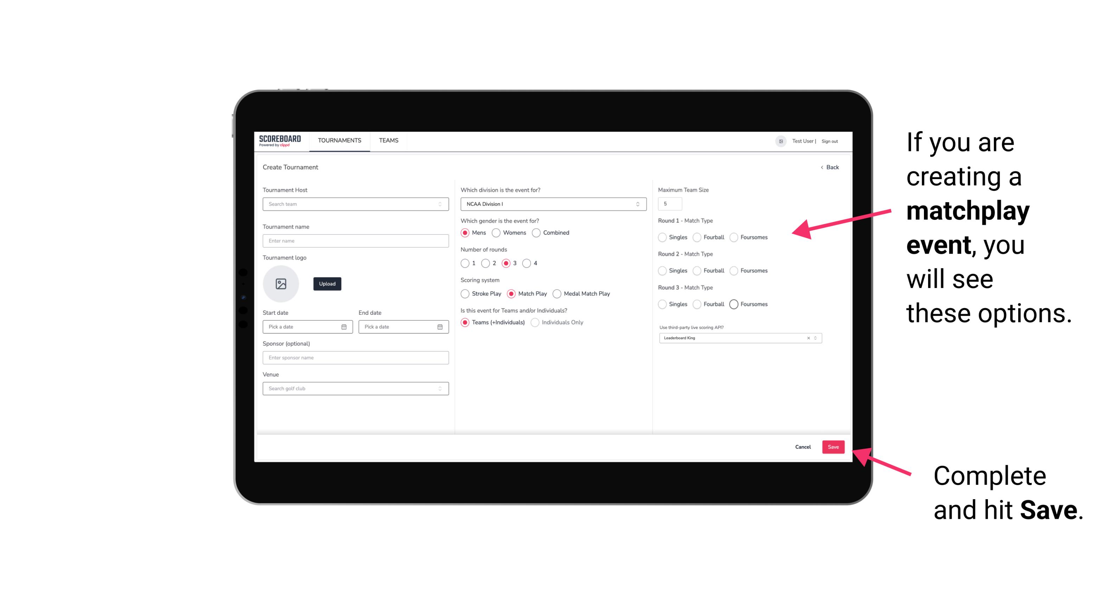
Task: Click the Venue search dropdown icon
Action: click(440, 389)
